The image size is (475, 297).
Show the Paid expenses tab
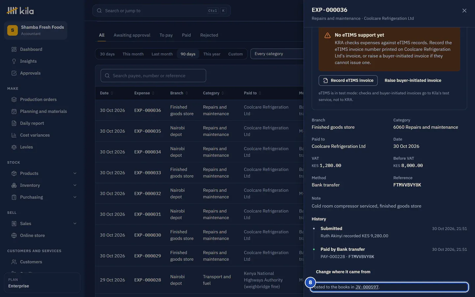(x=186, y=35)
